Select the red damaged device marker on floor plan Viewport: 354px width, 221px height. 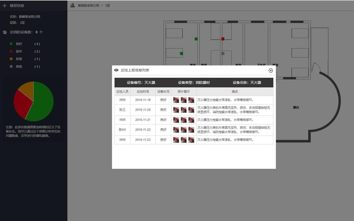point(223,39)
